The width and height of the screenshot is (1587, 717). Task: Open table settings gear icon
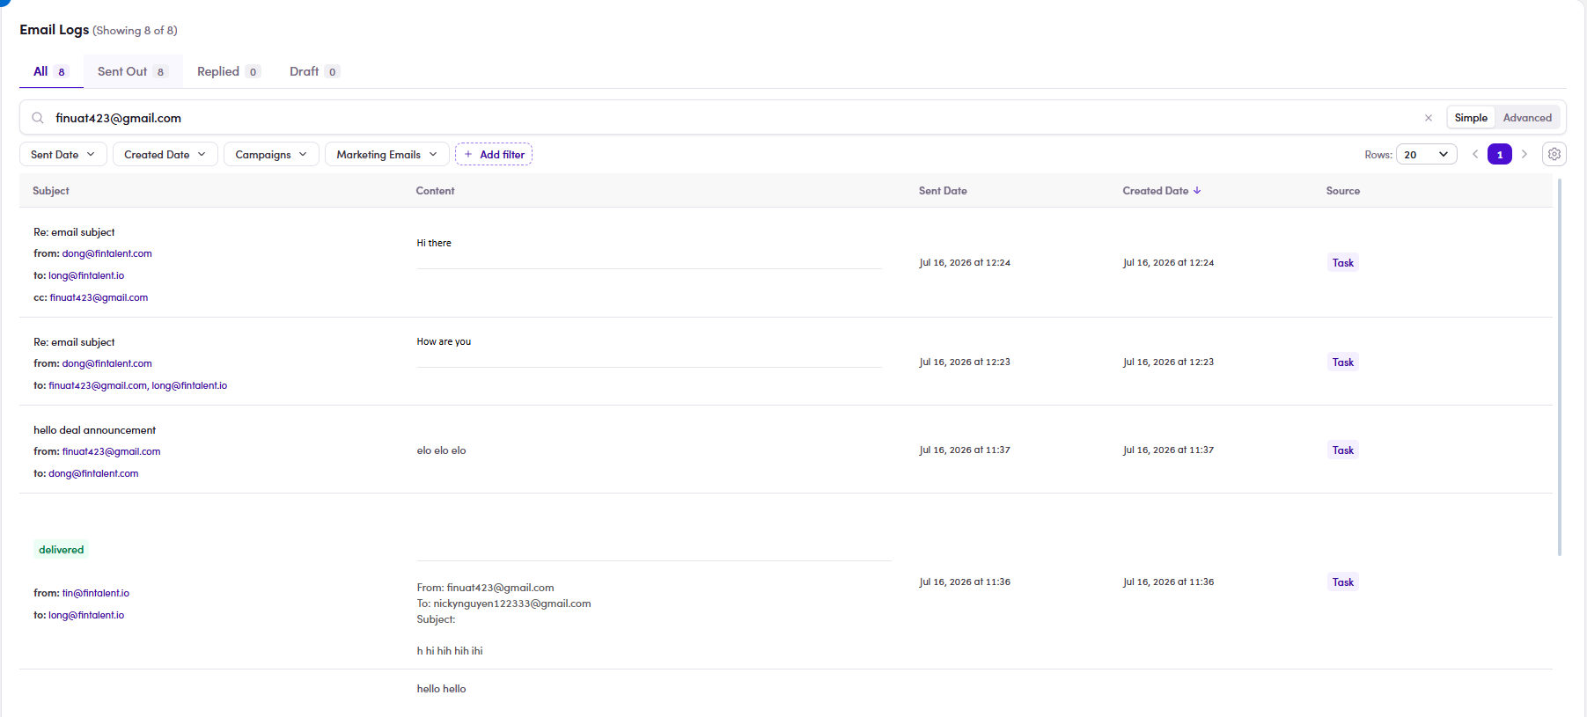point(1554,154)
